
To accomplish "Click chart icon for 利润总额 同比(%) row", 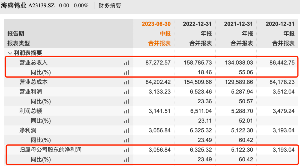I will [126, 121].
